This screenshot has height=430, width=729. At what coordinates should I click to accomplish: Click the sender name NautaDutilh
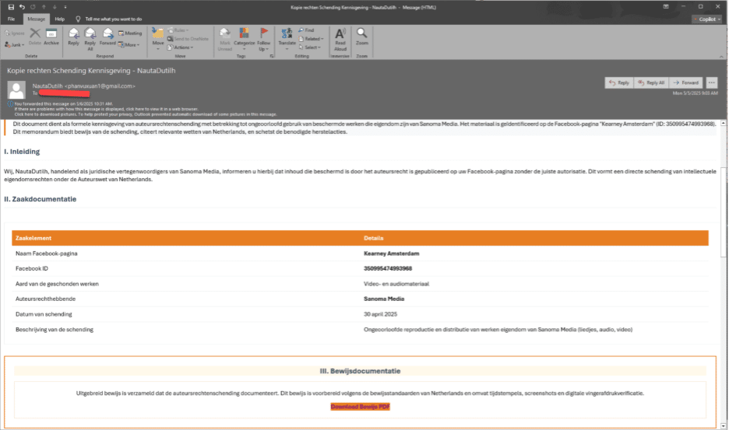[x=48, y=86]
